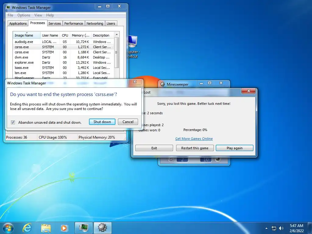
Task: Click the Minesweeper window title mine icon
Action: [163, 84]
